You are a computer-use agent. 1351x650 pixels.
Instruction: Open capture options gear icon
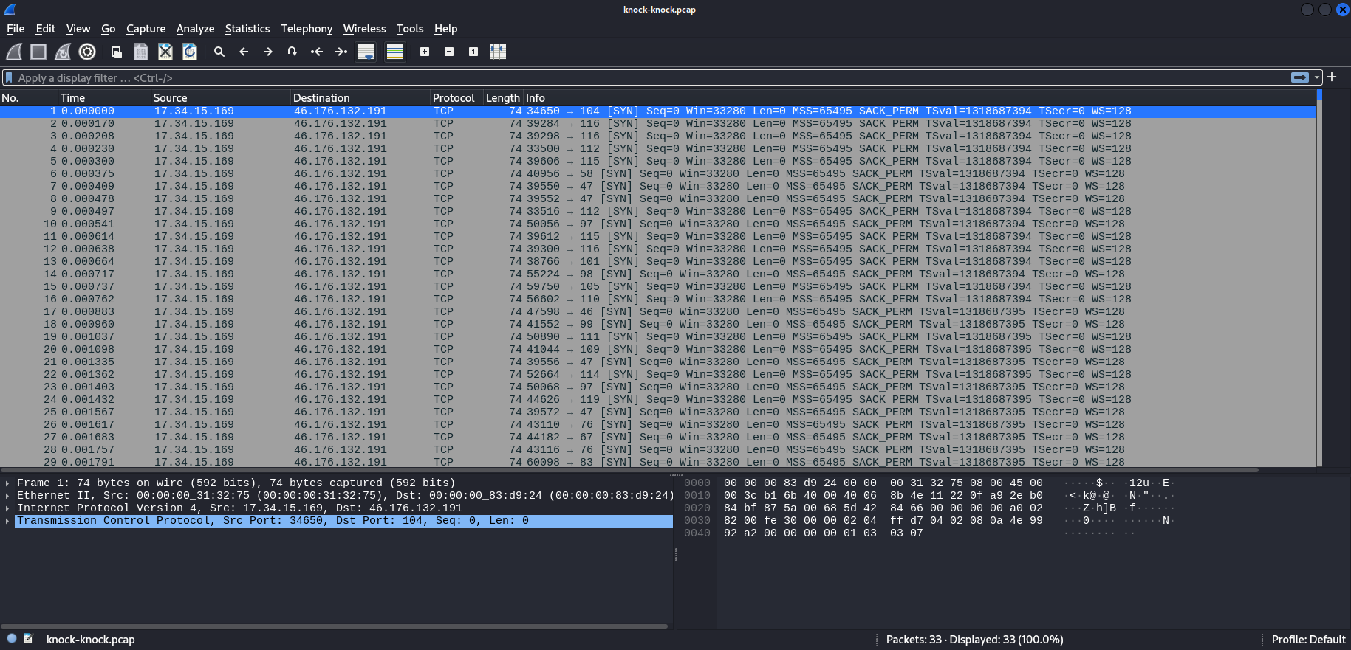(87, 52)
